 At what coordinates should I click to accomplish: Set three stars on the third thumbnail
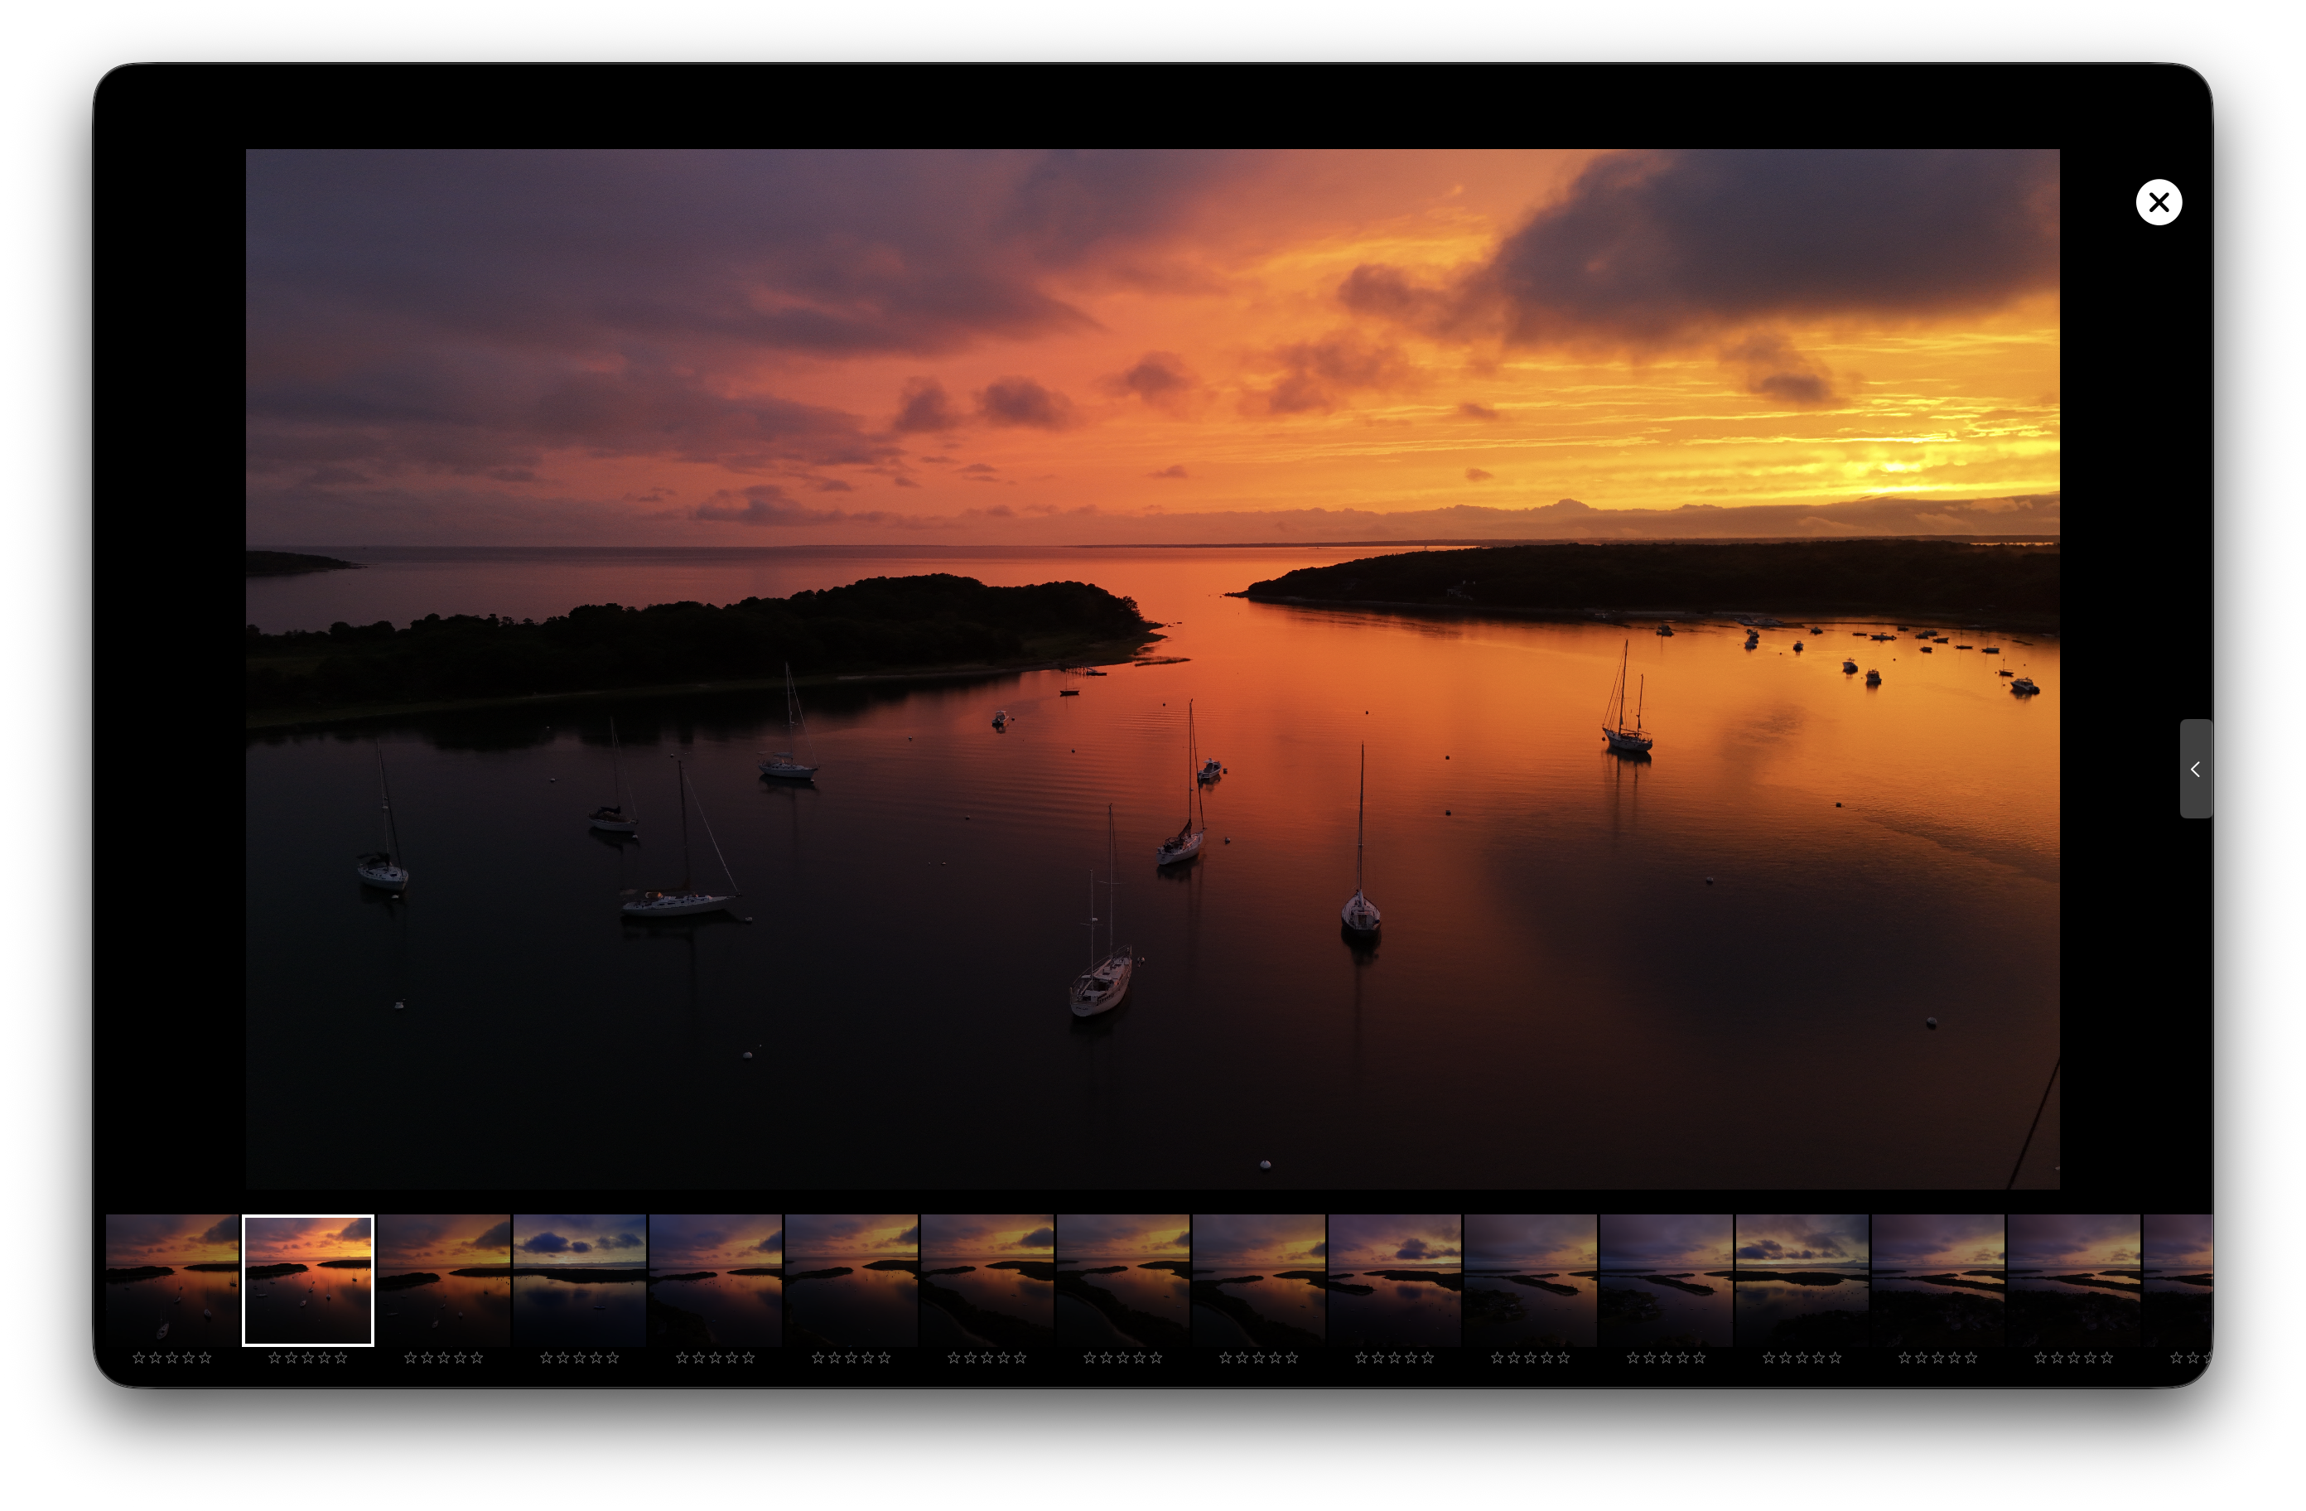[x=444, y=1358]
